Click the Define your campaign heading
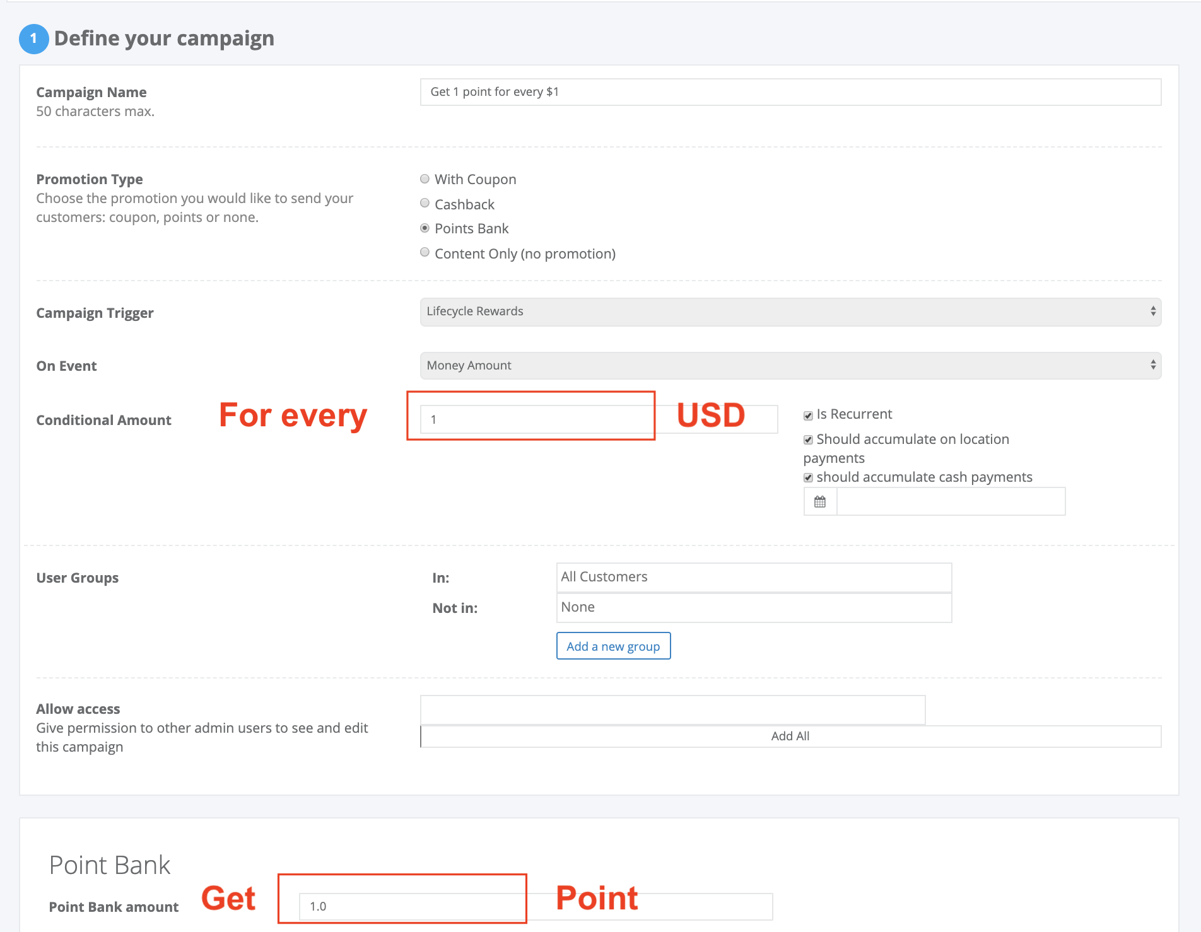The image size is (1201, 932). tap(164, 38)
